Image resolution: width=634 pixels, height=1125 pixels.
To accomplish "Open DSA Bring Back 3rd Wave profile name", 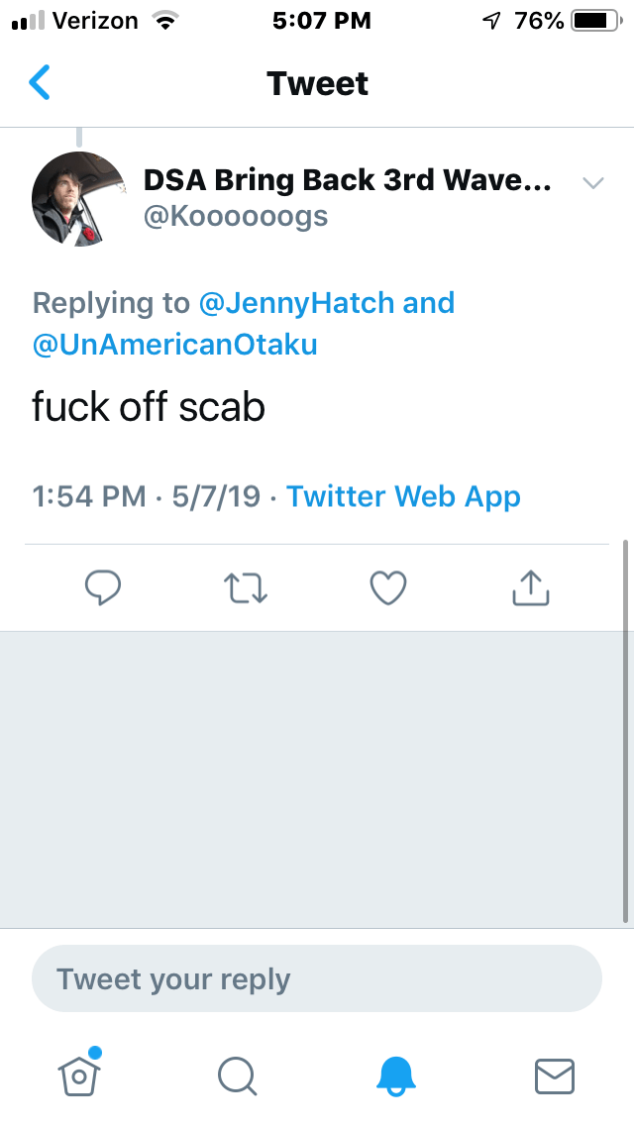I will [x=347, y=180].
